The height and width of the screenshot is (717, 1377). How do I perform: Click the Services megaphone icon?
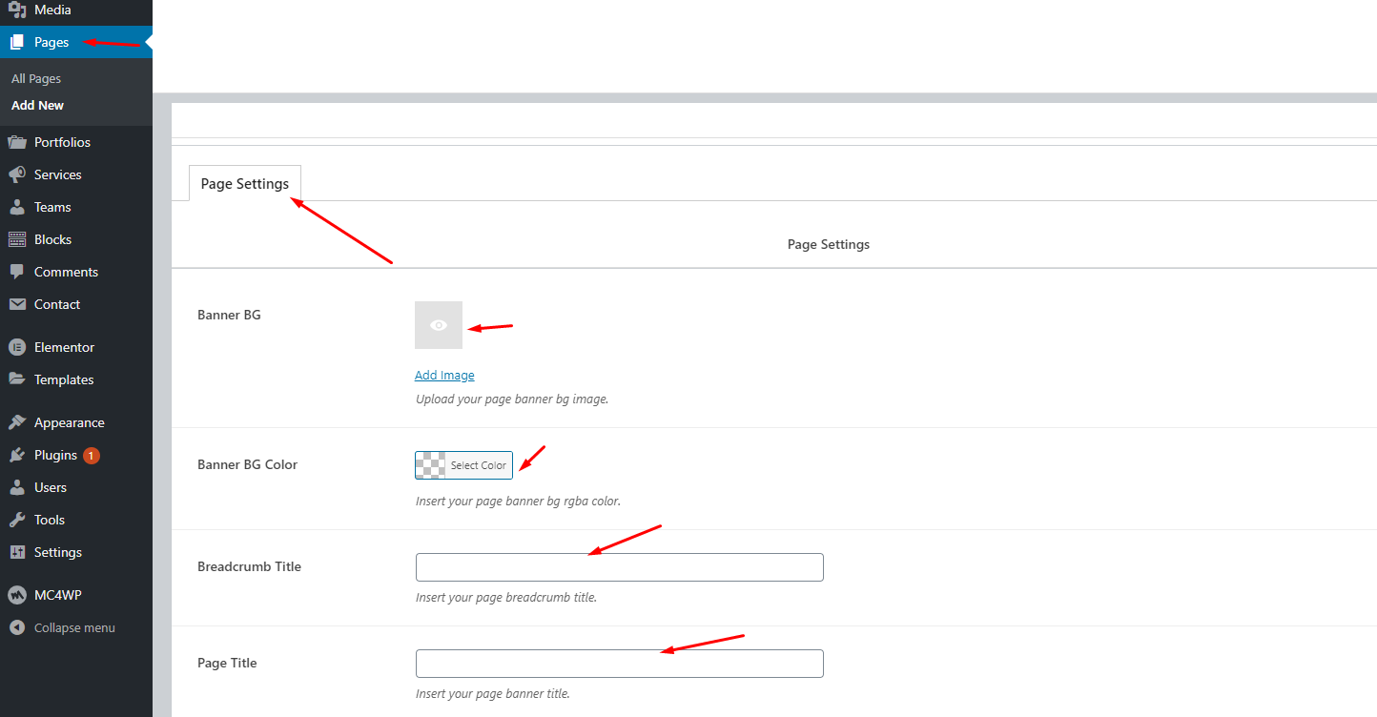coord(17,174)
